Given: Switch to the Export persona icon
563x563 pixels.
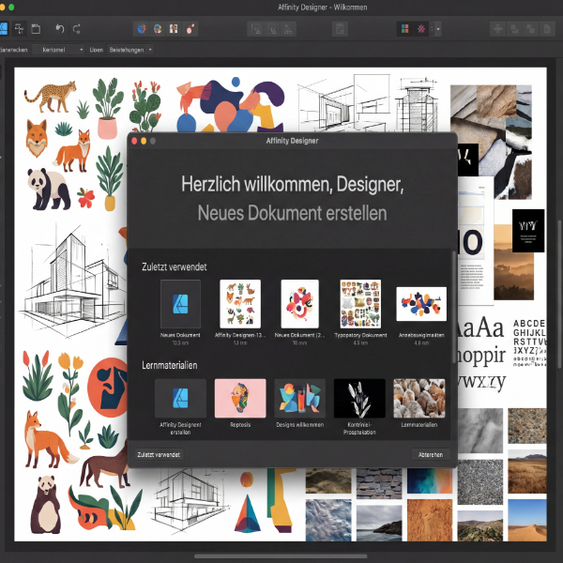Looking at the screenshot, I should tap(36, 29).
